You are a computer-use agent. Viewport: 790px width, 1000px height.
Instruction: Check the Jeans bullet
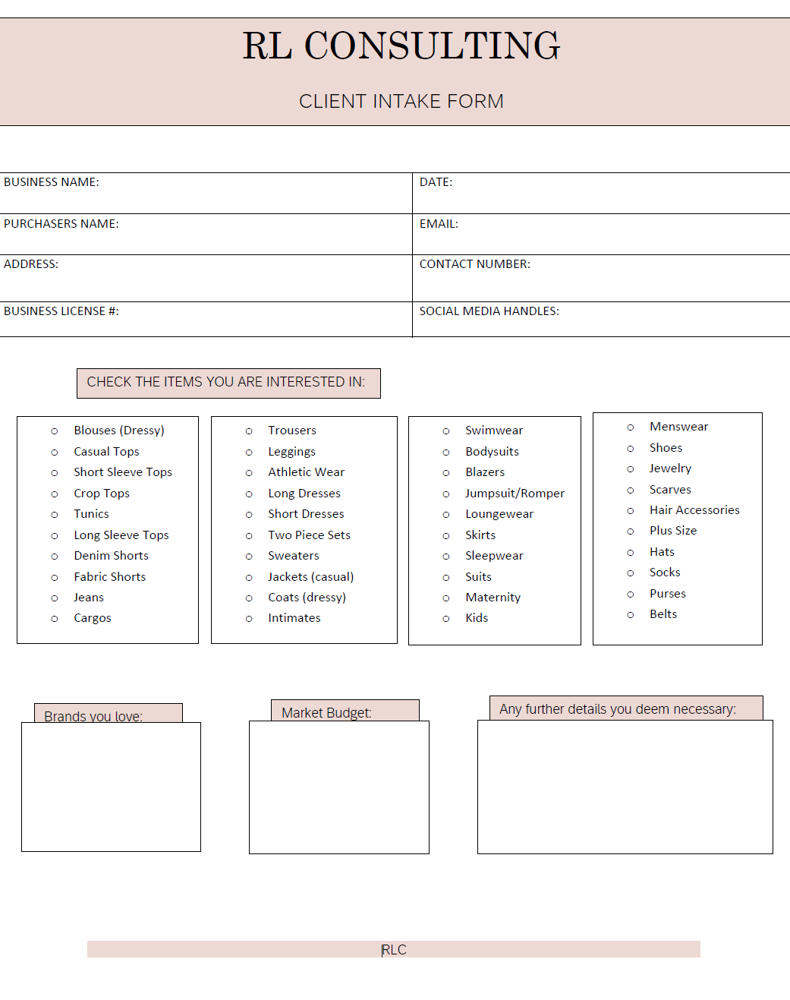55,598
